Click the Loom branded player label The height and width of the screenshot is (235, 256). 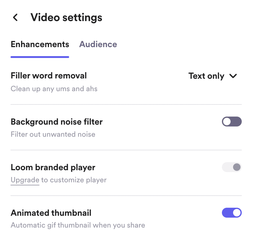coord(53,167)
